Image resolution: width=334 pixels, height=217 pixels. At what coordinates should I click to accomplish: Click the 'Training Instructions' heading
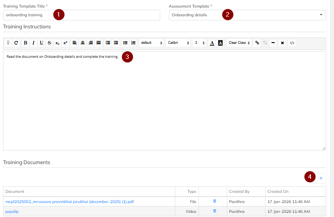[27, 26]
